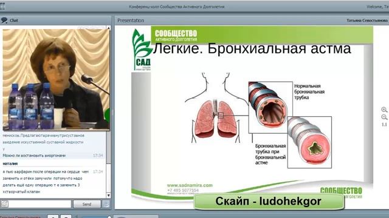
Task: Zoom out the presentation with minus magnifier
Action: coord(384,117)
